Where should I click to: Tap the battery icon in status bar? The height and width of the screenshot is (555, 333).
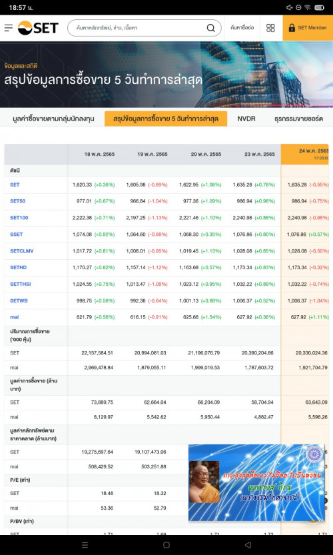[319, 7]
